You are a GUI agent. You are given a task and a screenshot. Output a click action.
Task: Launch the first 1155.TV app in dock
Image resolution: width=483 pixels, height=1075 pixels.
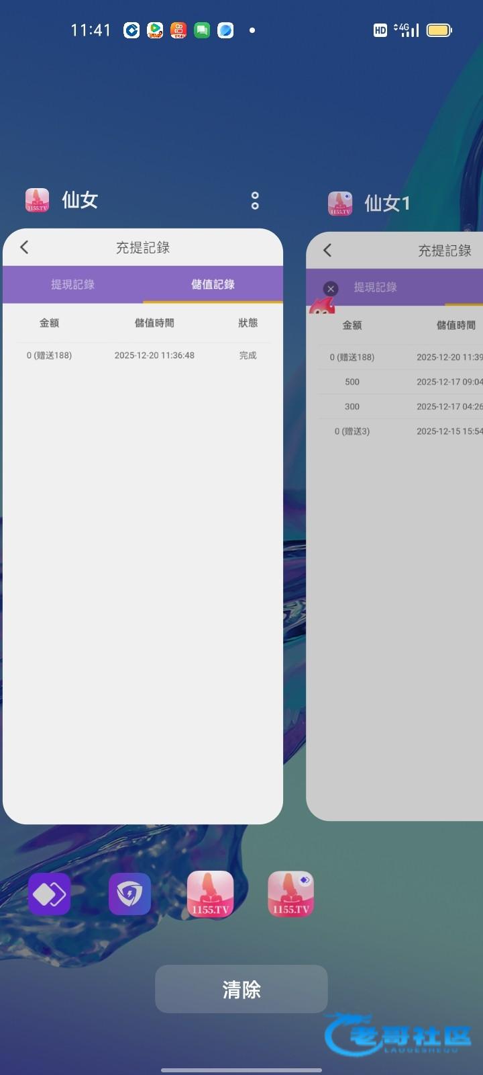click(x=211, y=894)
